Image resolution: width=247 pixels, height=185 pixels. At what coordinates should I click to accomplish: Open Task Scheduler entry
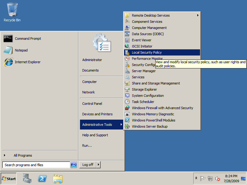coord(162,102)
